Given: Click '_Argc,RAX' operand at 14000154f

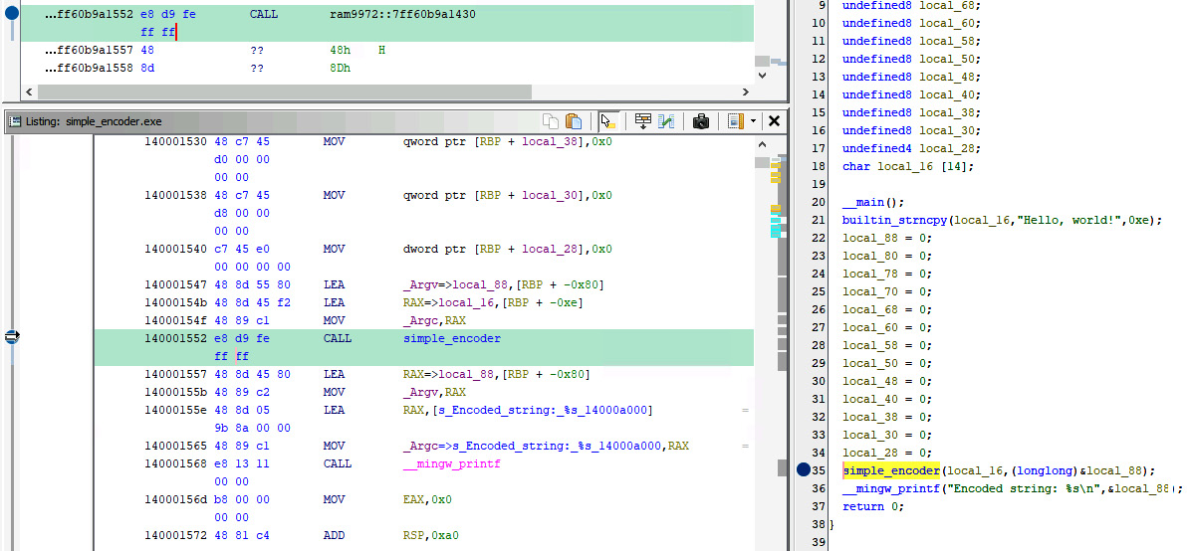Looking at the screenshot, I should [x=434, y=321].
